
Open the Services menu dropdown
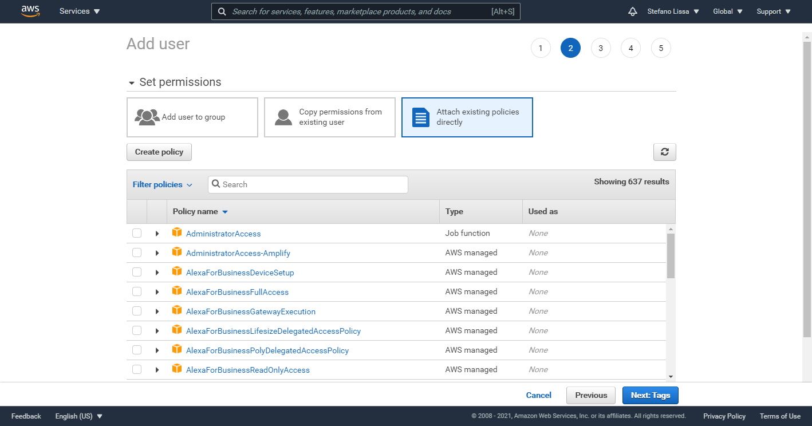pyautogui.click(x=80, y=11)
